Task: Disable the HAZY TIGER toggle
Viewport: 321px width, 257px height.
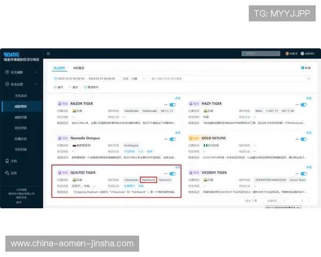Action: point(303,104)
